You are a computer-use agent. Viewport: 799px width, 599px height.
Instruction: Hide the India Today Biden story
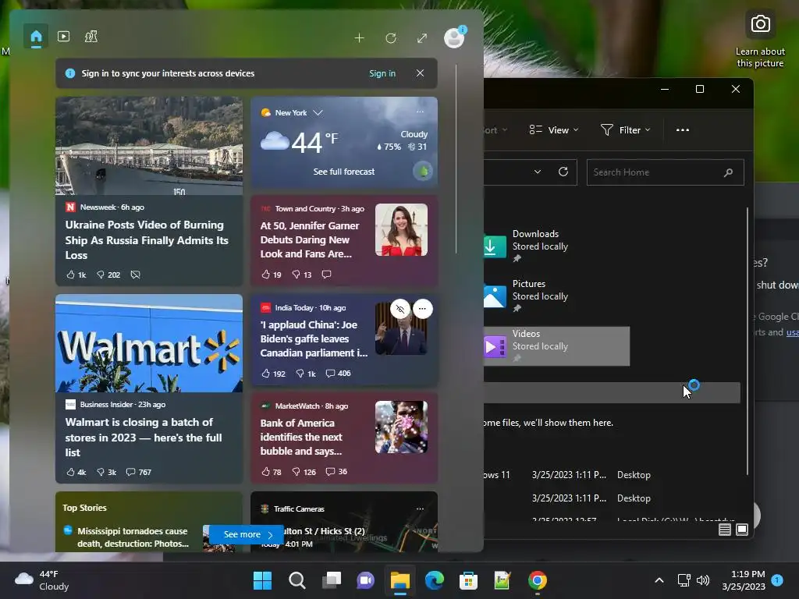(400, 309)
